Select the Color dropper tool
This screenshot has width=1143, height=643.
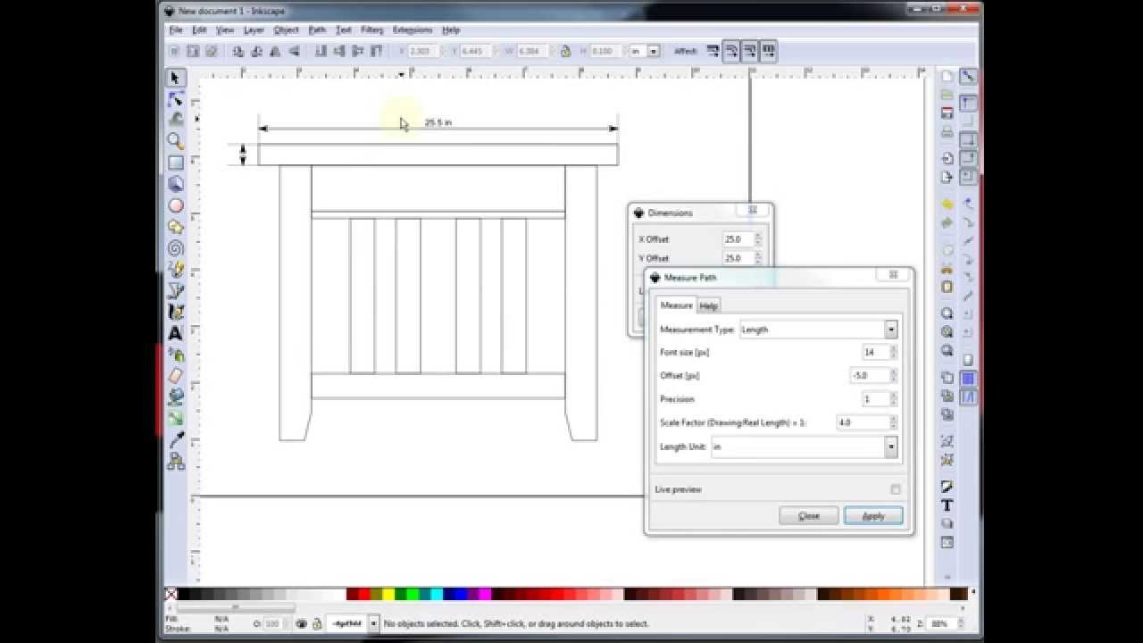(x=176, y=440)
